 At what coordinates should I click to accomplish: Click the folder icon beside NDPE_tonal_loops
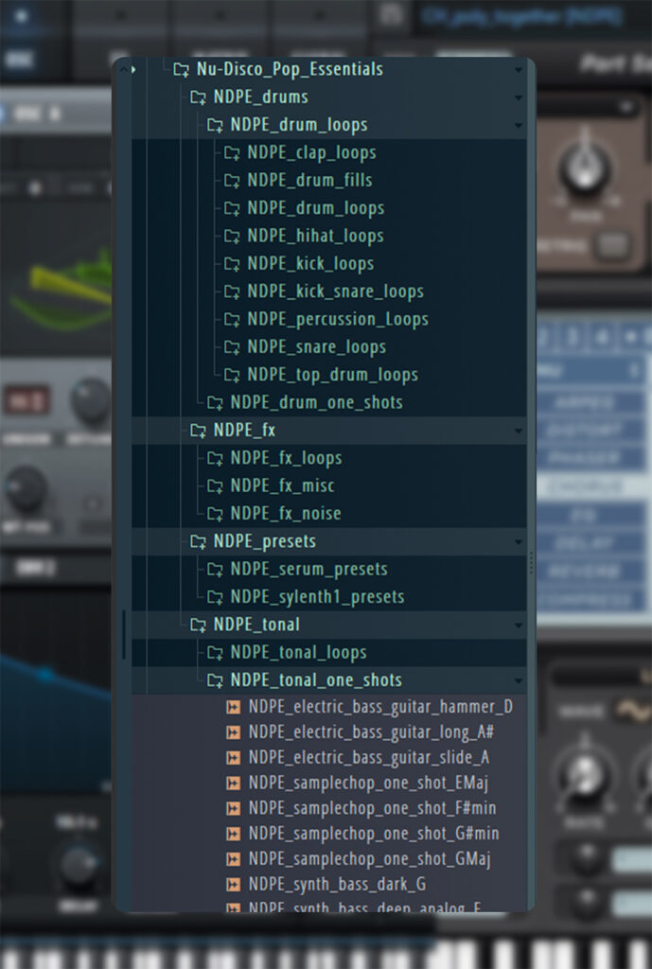point(215,653)
